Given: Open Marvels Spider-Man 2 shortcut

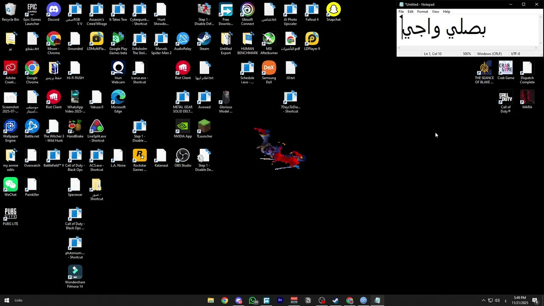Looking at the screenshot, I should pos(161,43).
